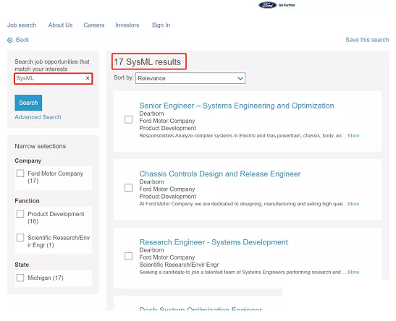Image resolution: width=396 pixels, height=321 pixels.
Task: Open the Job search menu item
Action: coord(22,25)
